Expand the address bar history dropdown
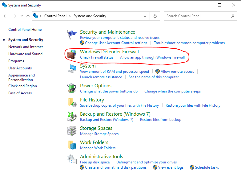This screenshot has height=185, width=241. tap(145, 16)
